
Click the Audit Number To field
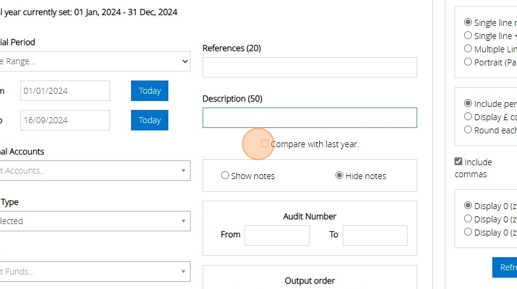[x=375, y=235]
